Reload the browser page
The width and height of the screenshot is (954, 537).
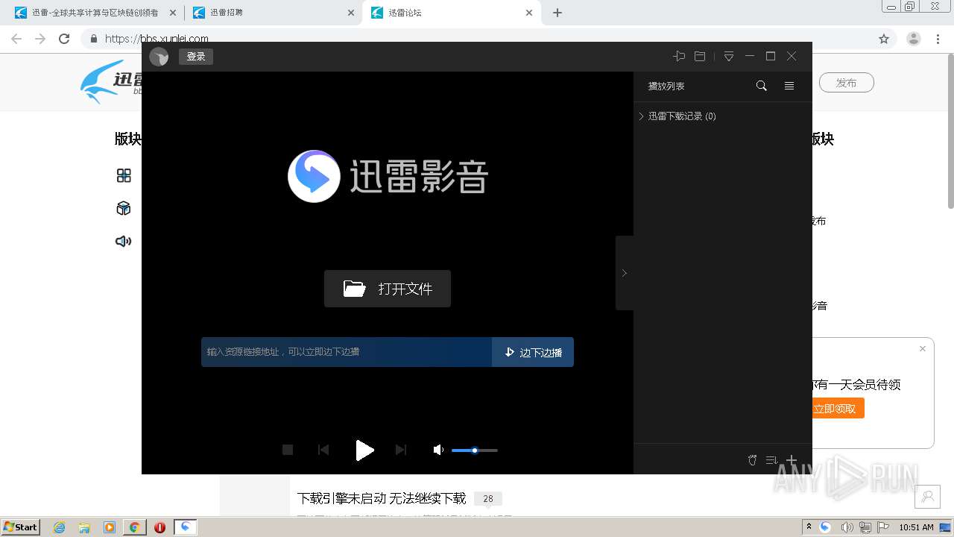point(64,39)
